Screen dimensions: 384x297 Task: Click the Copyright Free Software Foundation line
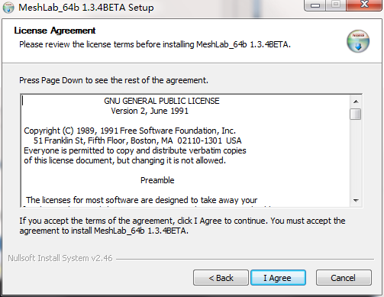pos(130,131)
